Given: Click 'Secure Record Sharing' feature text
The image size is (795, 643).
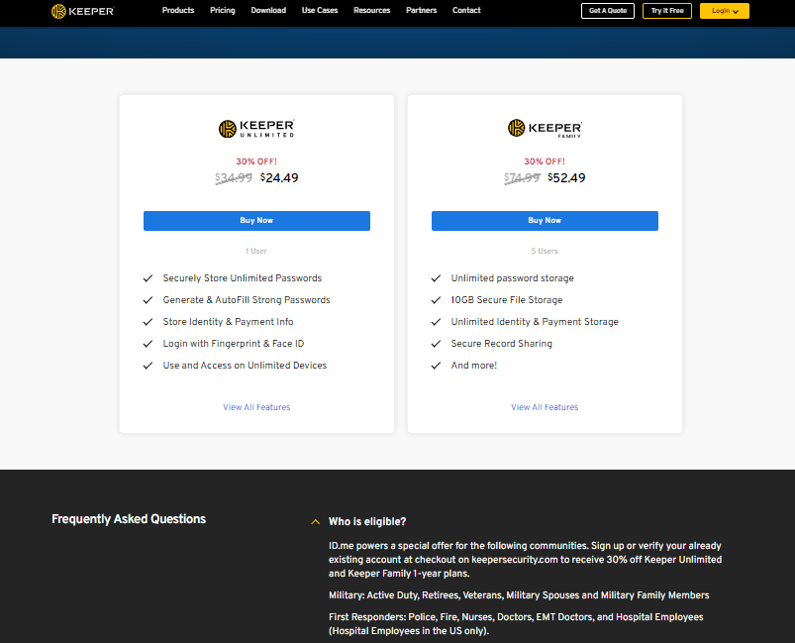Looking at the screenshot, I should point(501,344).
